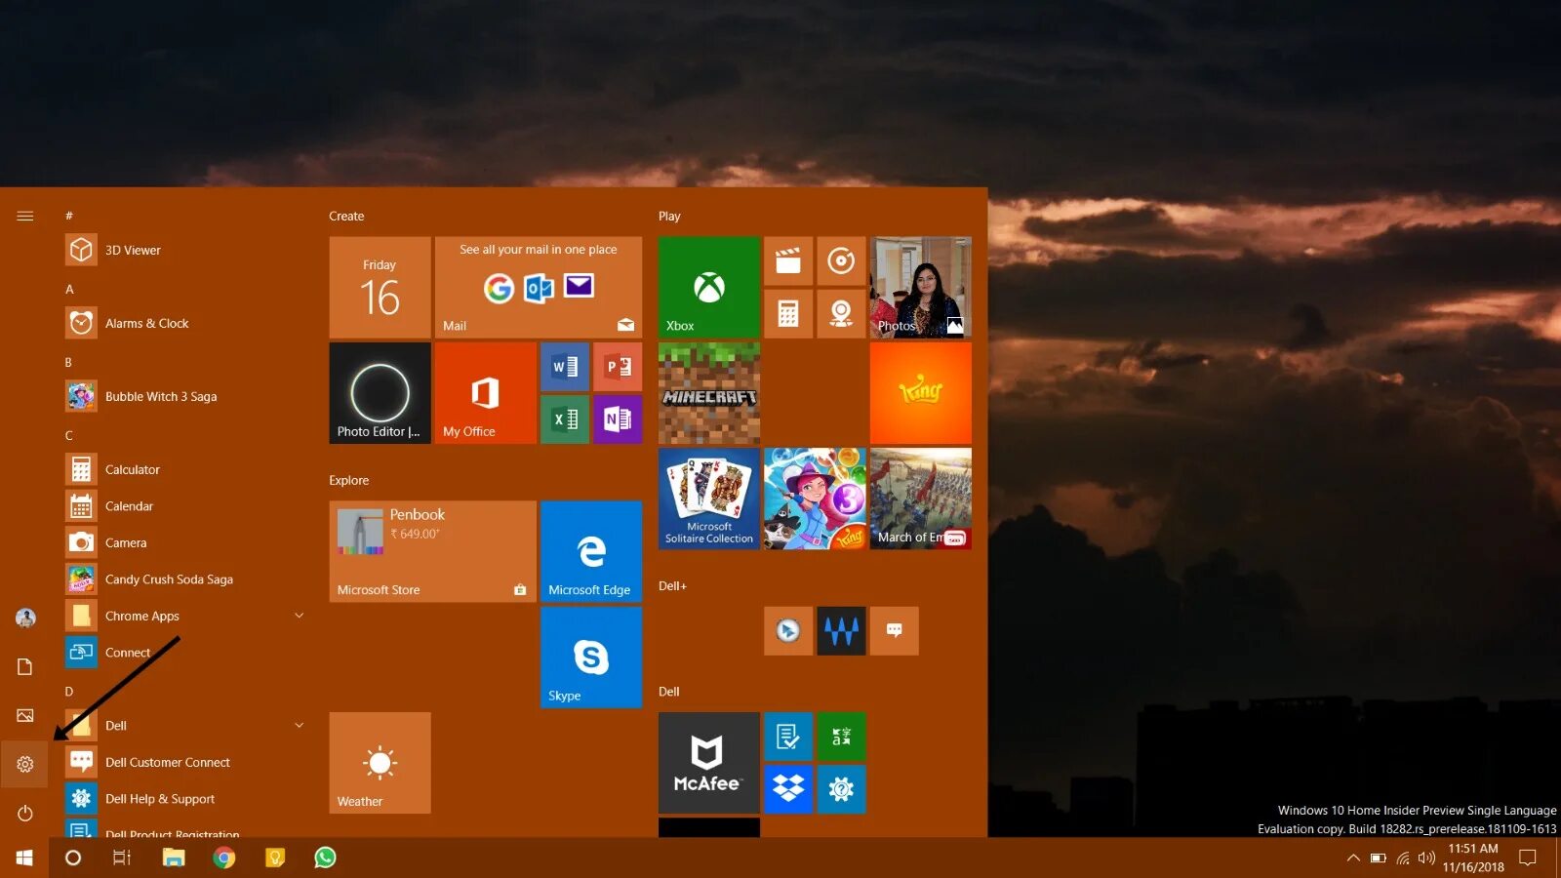The height and width of the screenshot is (878, 1561).
Task: Open Task View on the taskbar
Action: (122, 858)
